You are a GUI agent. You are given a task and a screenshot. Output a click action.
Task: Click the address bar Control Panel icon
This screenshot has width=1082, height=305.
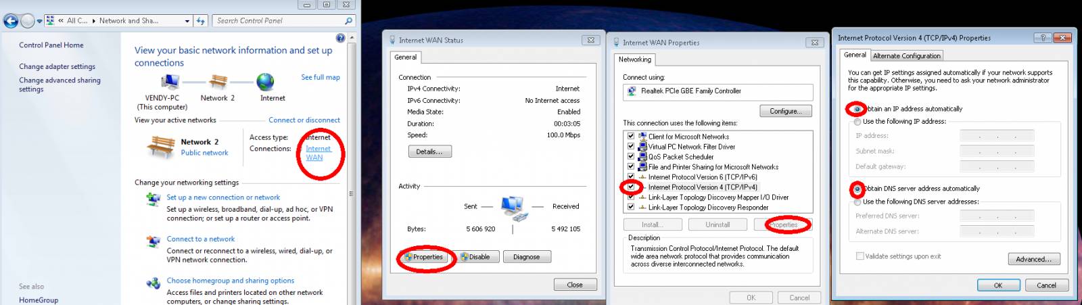pyautogui.click(x=50, y=21)
